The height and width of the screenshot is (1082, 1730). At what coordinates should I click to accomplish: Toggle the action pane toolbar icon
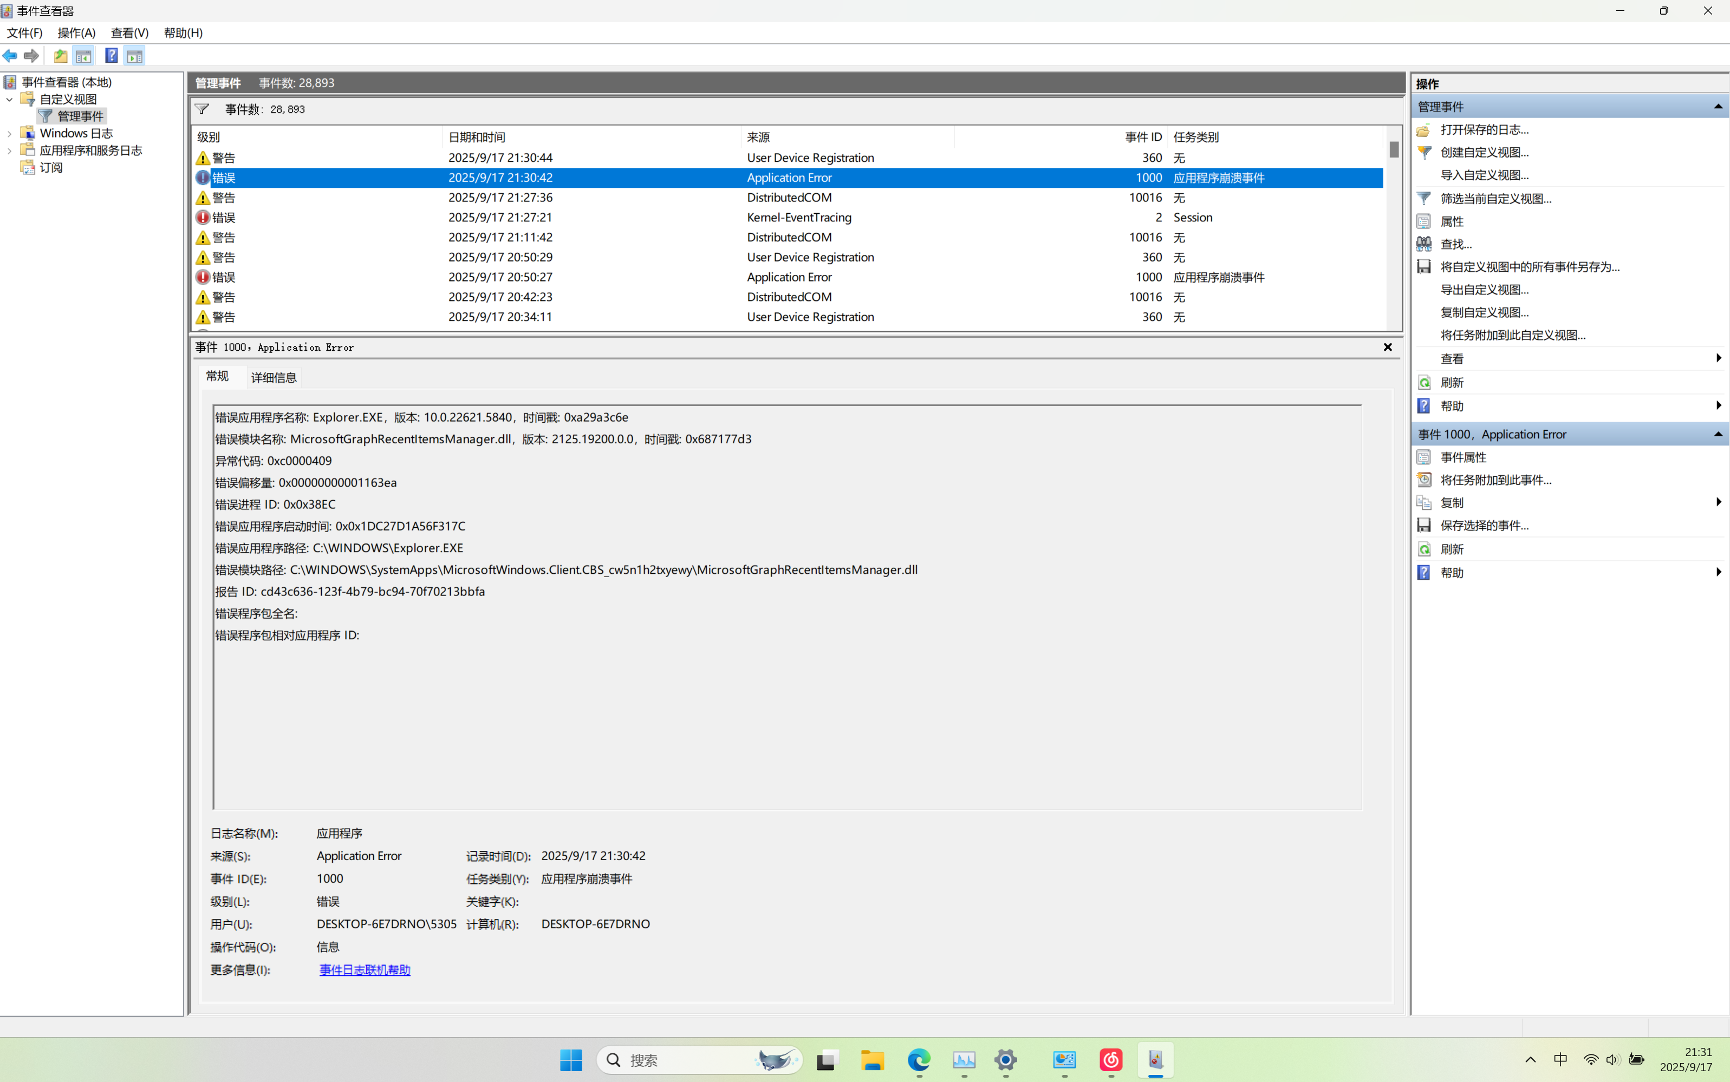(x=135, y=56)
